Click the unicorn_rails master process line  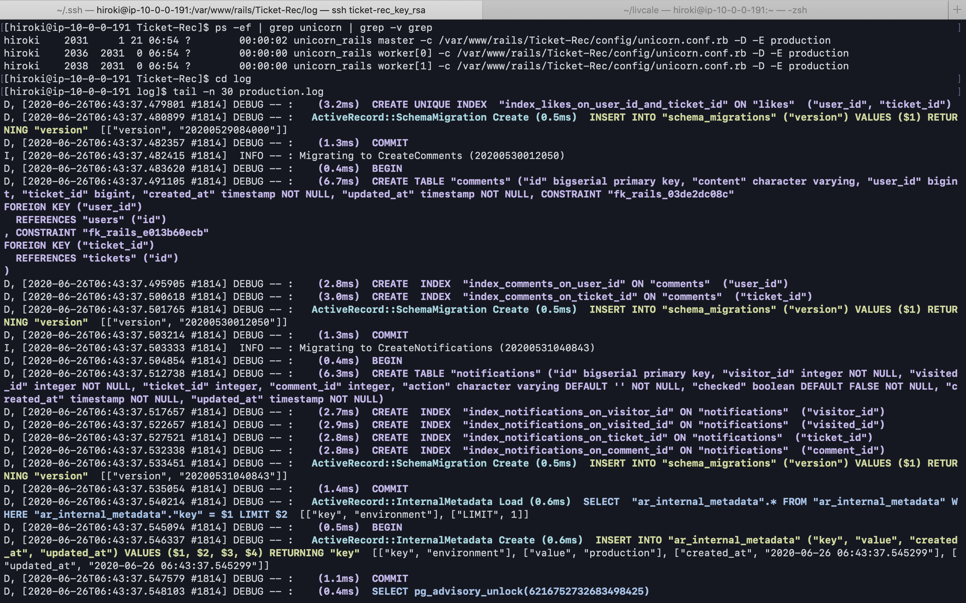(417, 40)
